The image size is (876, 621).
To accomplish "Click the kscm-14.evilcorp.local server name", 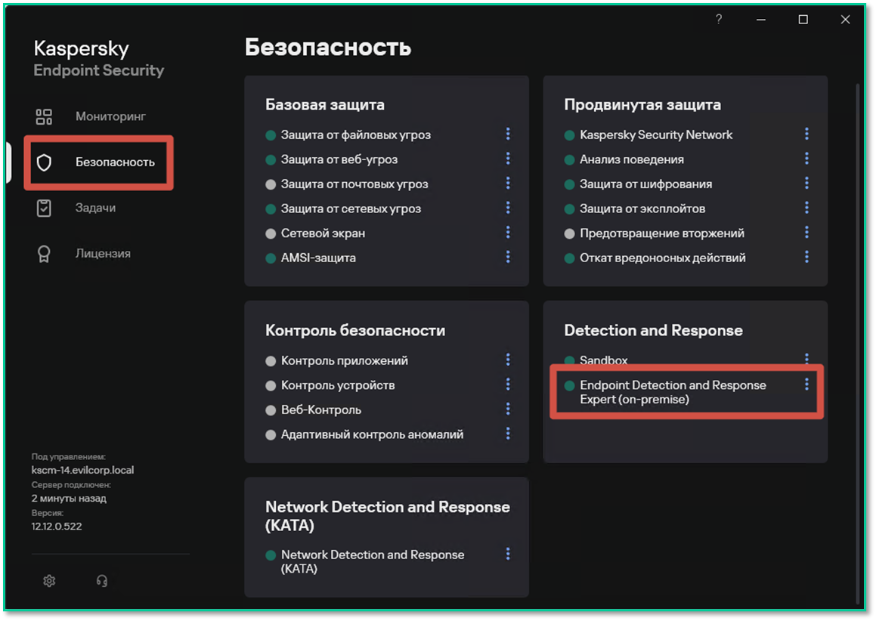I will (x=82, y=470).
